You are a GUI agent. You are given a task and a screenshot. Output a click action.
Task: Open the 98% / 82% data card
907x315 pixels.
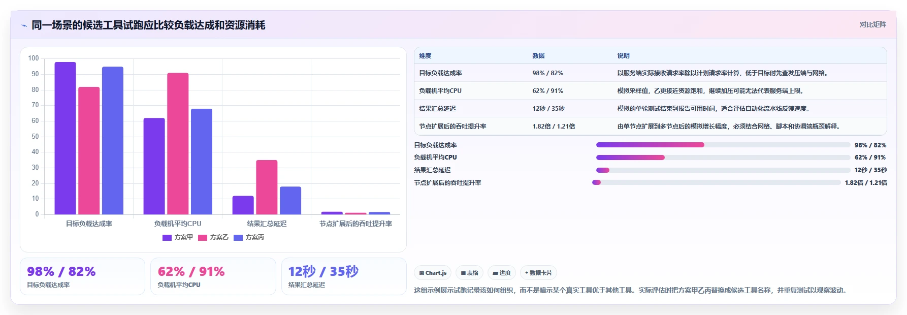pos(82,276)
